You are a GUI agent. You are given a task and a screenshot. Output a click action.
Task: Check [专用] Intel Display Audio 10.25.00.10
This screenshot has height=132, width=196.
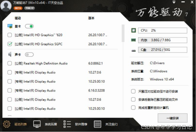(10, 81)
